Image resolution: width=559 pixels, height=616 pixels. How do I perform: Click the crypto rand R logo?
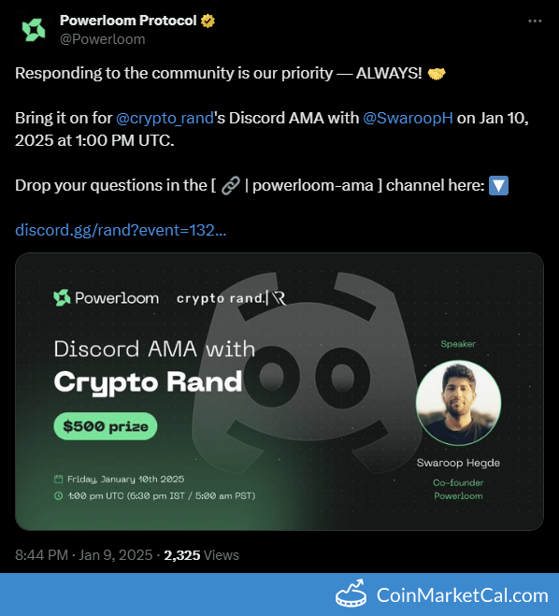pos(279,298)
